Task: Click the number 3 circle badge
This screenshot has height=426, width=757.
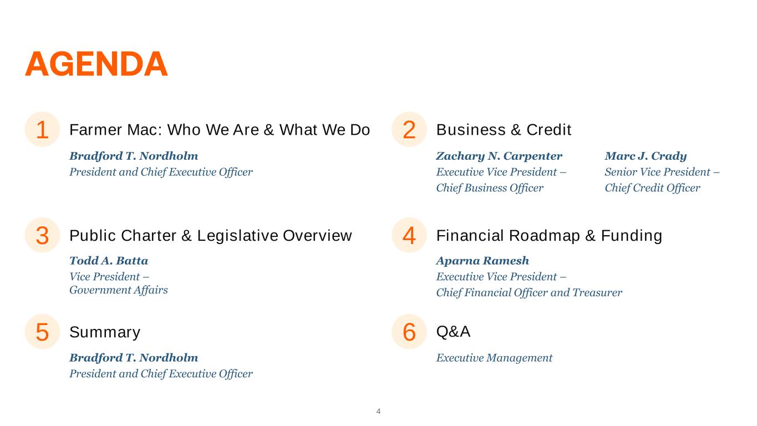Action: (x=42, y=235)
